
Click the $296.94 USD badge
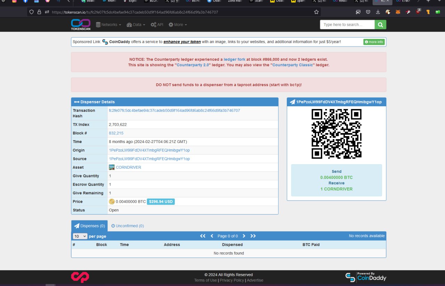pyautogui.click(x=161, y=202)
